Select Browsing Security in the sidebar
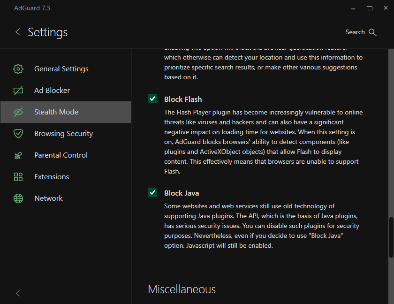This screenshot has height=304, width=394. 63,134
